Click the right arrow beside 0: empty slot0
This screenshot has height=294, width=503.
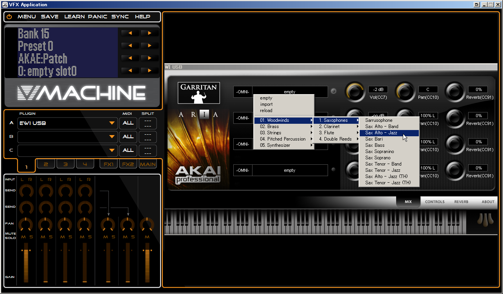pyautogui.click(x=149, y=70)
